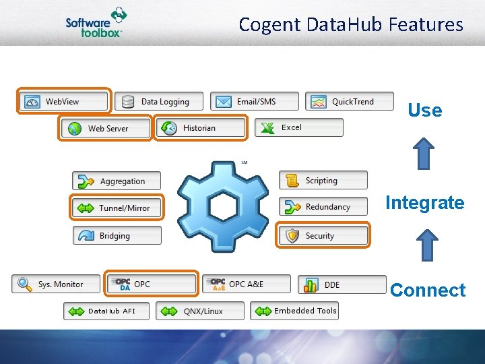Screen dimensions: 485x364
Task: Open the Email/SMS feature button
Action: [x=255, y=101]
